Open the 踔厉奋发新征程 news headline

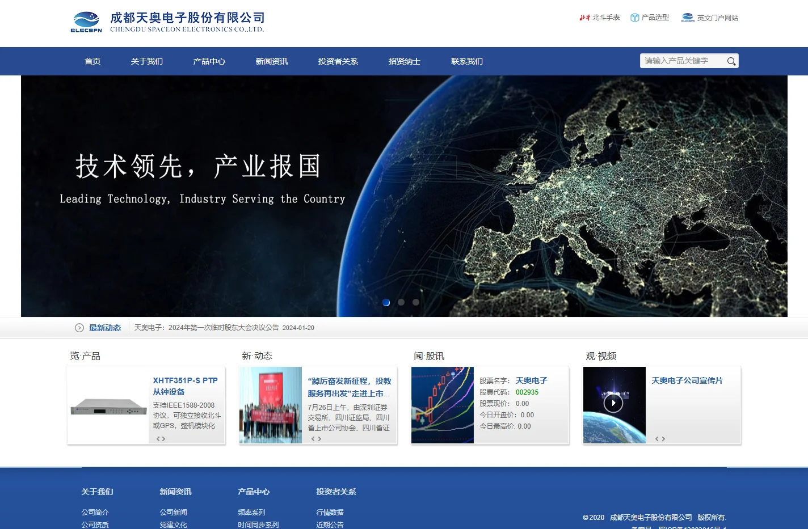click(x=350, y=387)
